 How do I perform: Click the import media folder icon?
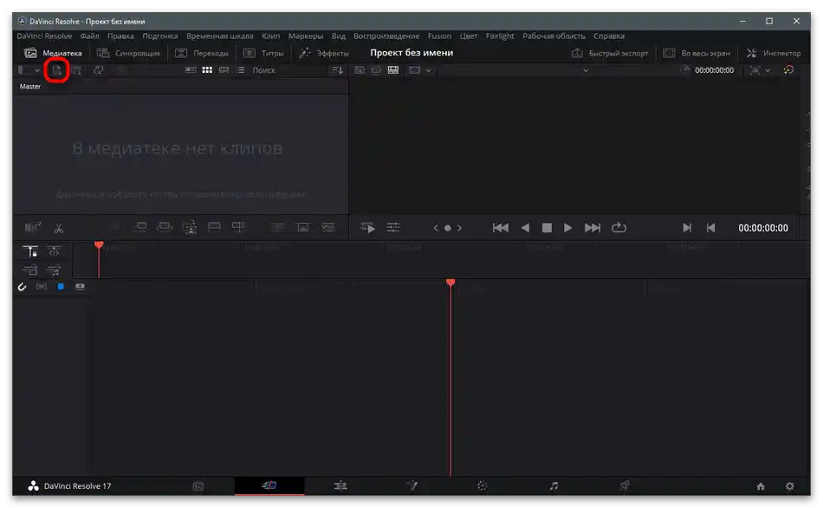[x=76, y=70]
